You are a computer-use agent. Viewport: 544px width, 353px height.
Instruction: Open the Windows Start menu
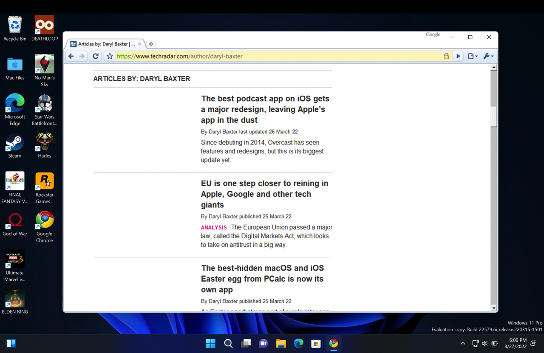[210, 343]
